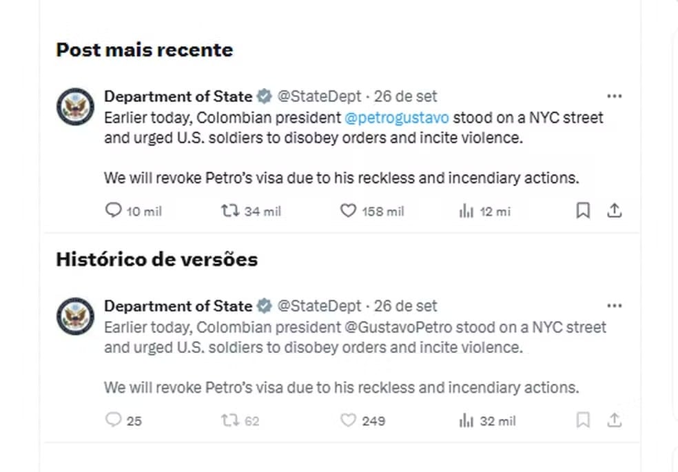Screen dimensions: 678x472
Task: Like the older post with 249 likes
Action: [x=347, y=420]
